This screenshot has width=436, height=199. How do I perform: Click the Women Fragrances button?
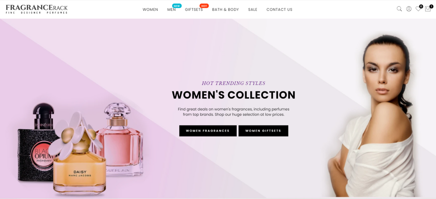click(x=208, y=131)
